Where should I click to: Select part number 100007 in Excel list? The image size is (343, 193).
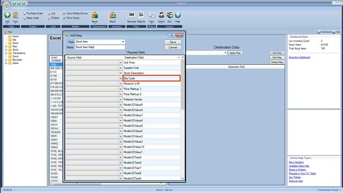(x=56, y=117)
